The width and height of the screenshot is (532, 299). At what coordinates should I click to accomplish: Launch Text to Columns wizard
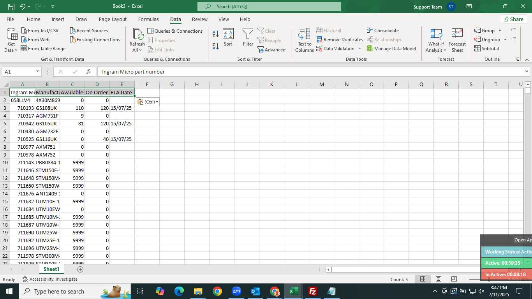305,40
